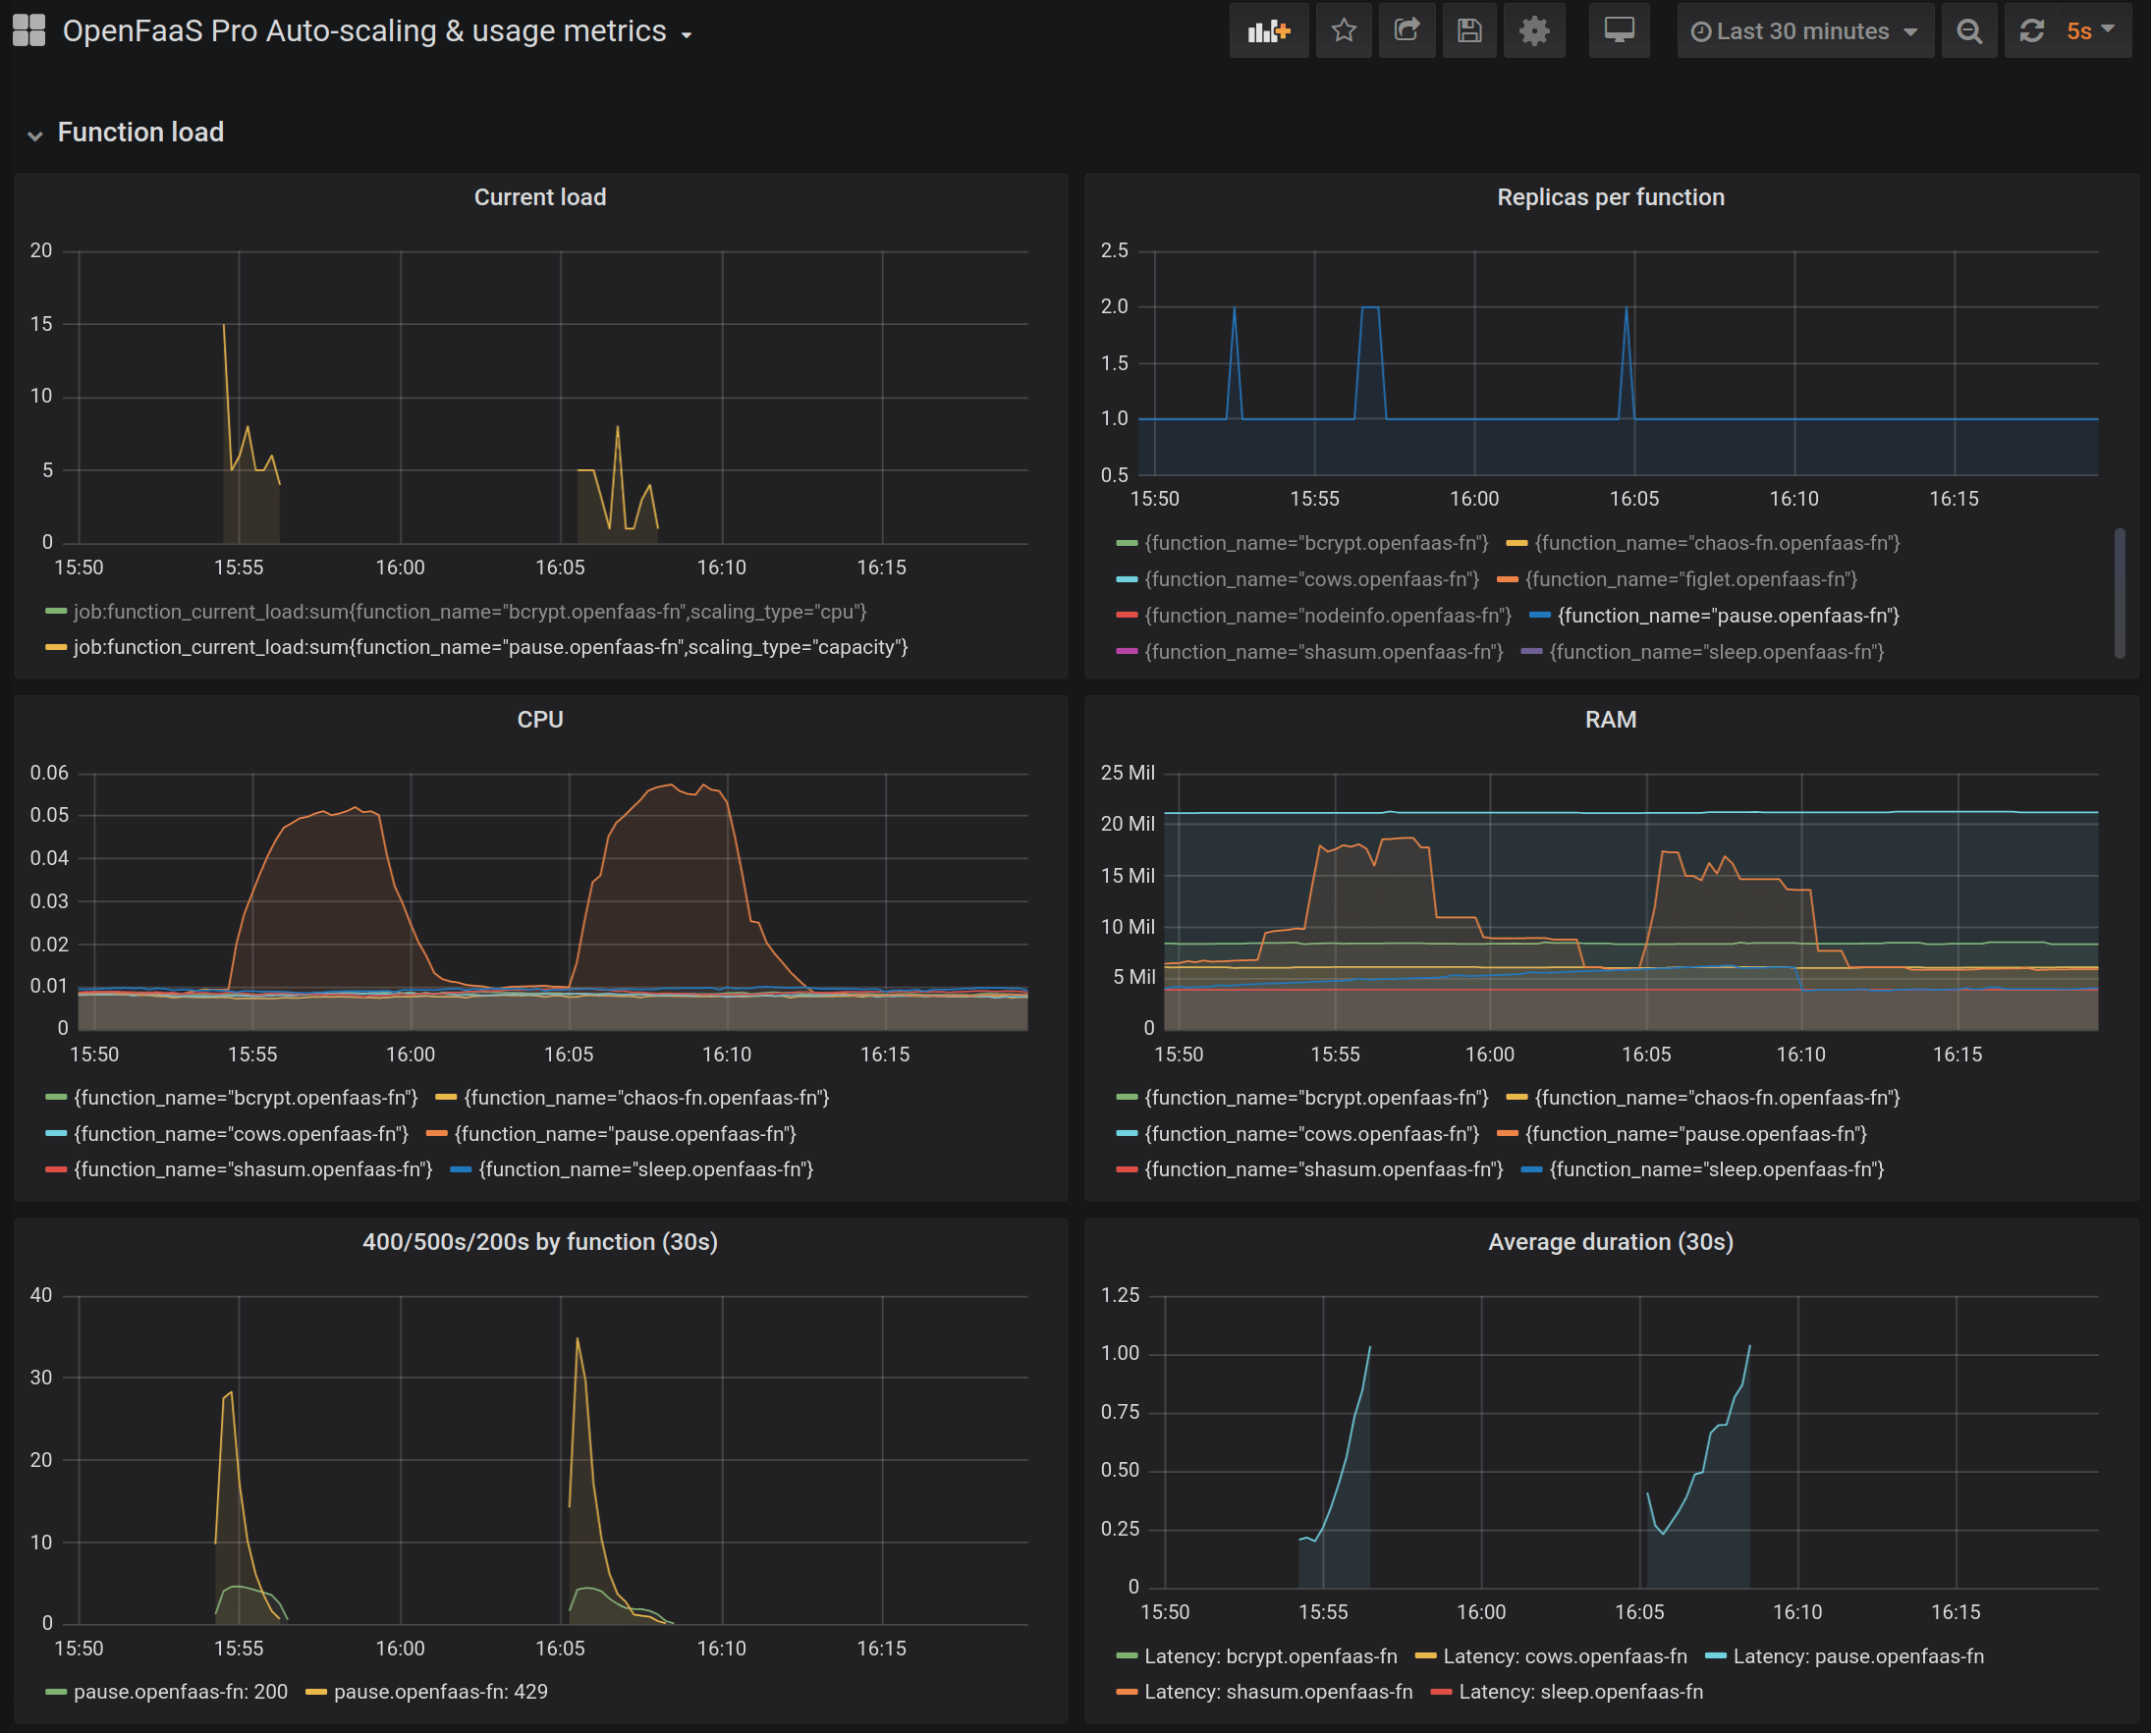Viewport: 2151px width, 1733px height.
Task: Open the Current load panel title menu
Action: click(x=539, y=197)
